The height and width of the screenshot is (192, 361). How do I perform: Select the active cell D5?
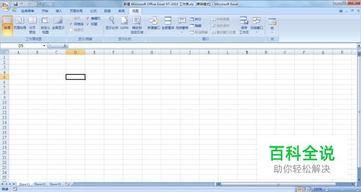76,77
